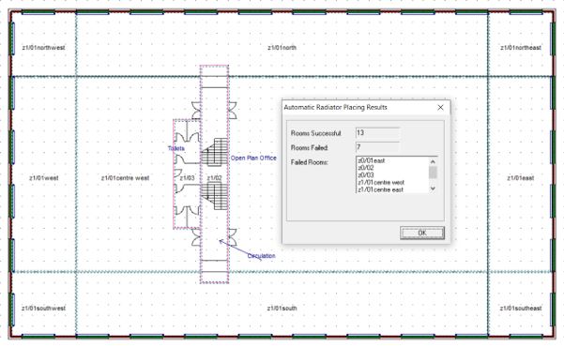
Task: Click the lower staircase symbol in the core
Action: 214,196
